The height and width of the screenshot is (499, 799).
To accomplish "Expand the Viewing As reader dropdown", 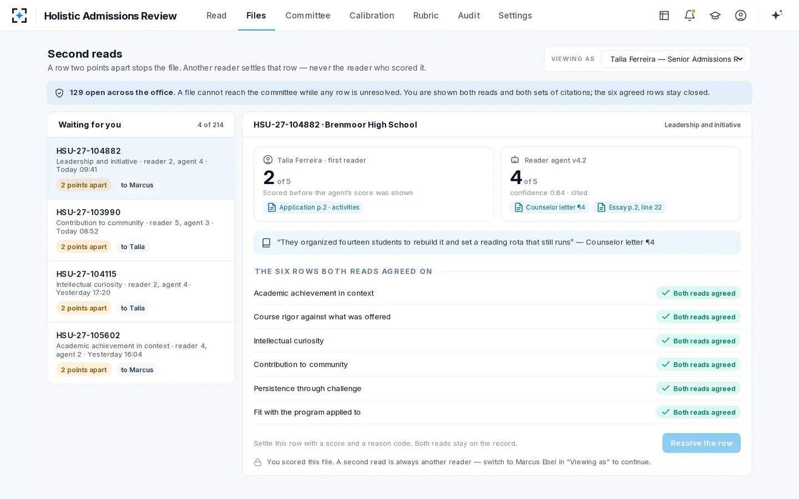I will [x=673, y=59].
